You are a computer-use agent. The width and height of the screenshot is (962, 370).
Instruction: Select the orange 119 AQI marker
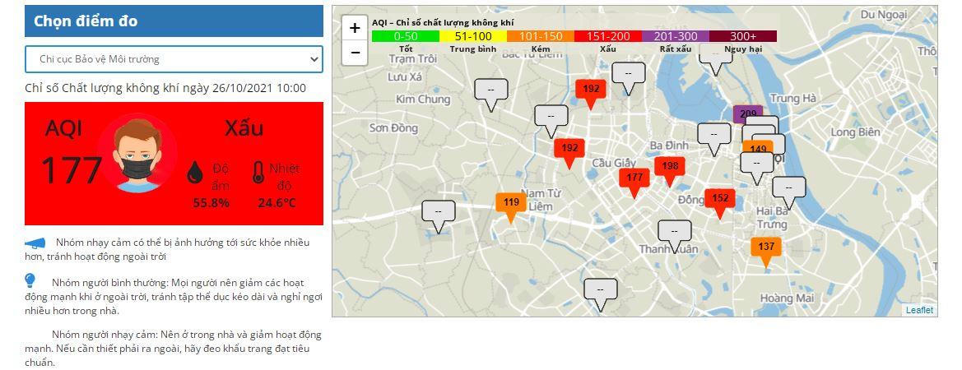[x=511, y=203]
